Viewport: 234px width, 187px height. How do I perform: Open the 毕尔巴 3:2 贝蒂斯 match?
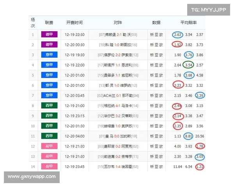click(118, 116)
